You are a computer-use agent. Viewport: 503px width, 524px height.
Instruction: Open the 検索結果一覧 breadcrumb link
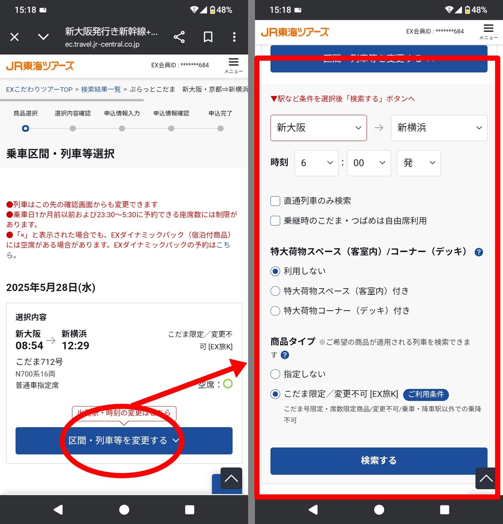101,89
